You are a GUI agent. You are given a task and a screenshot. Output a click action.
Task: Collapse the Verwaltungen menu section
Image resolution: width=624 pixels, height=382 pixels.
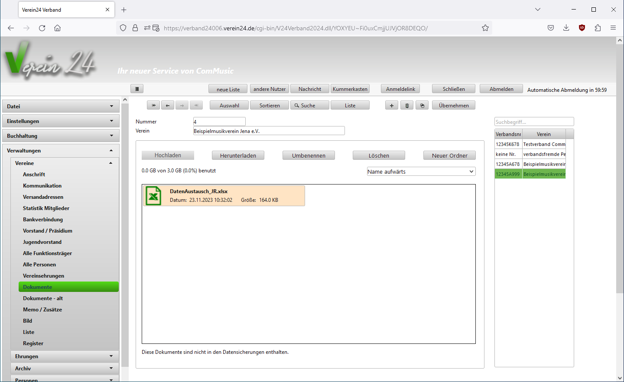61,151
